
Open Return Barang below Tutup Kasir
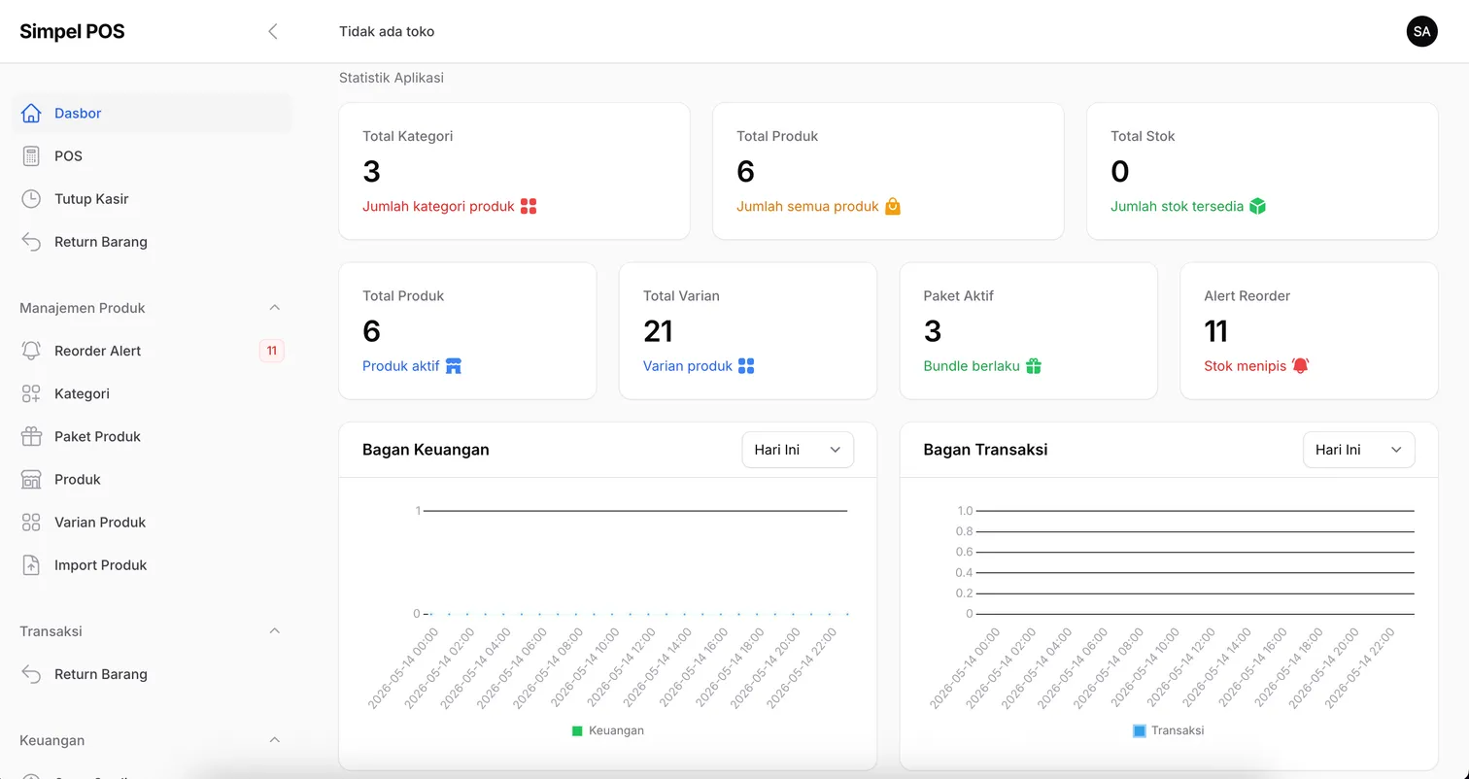[x=152, y=242]
